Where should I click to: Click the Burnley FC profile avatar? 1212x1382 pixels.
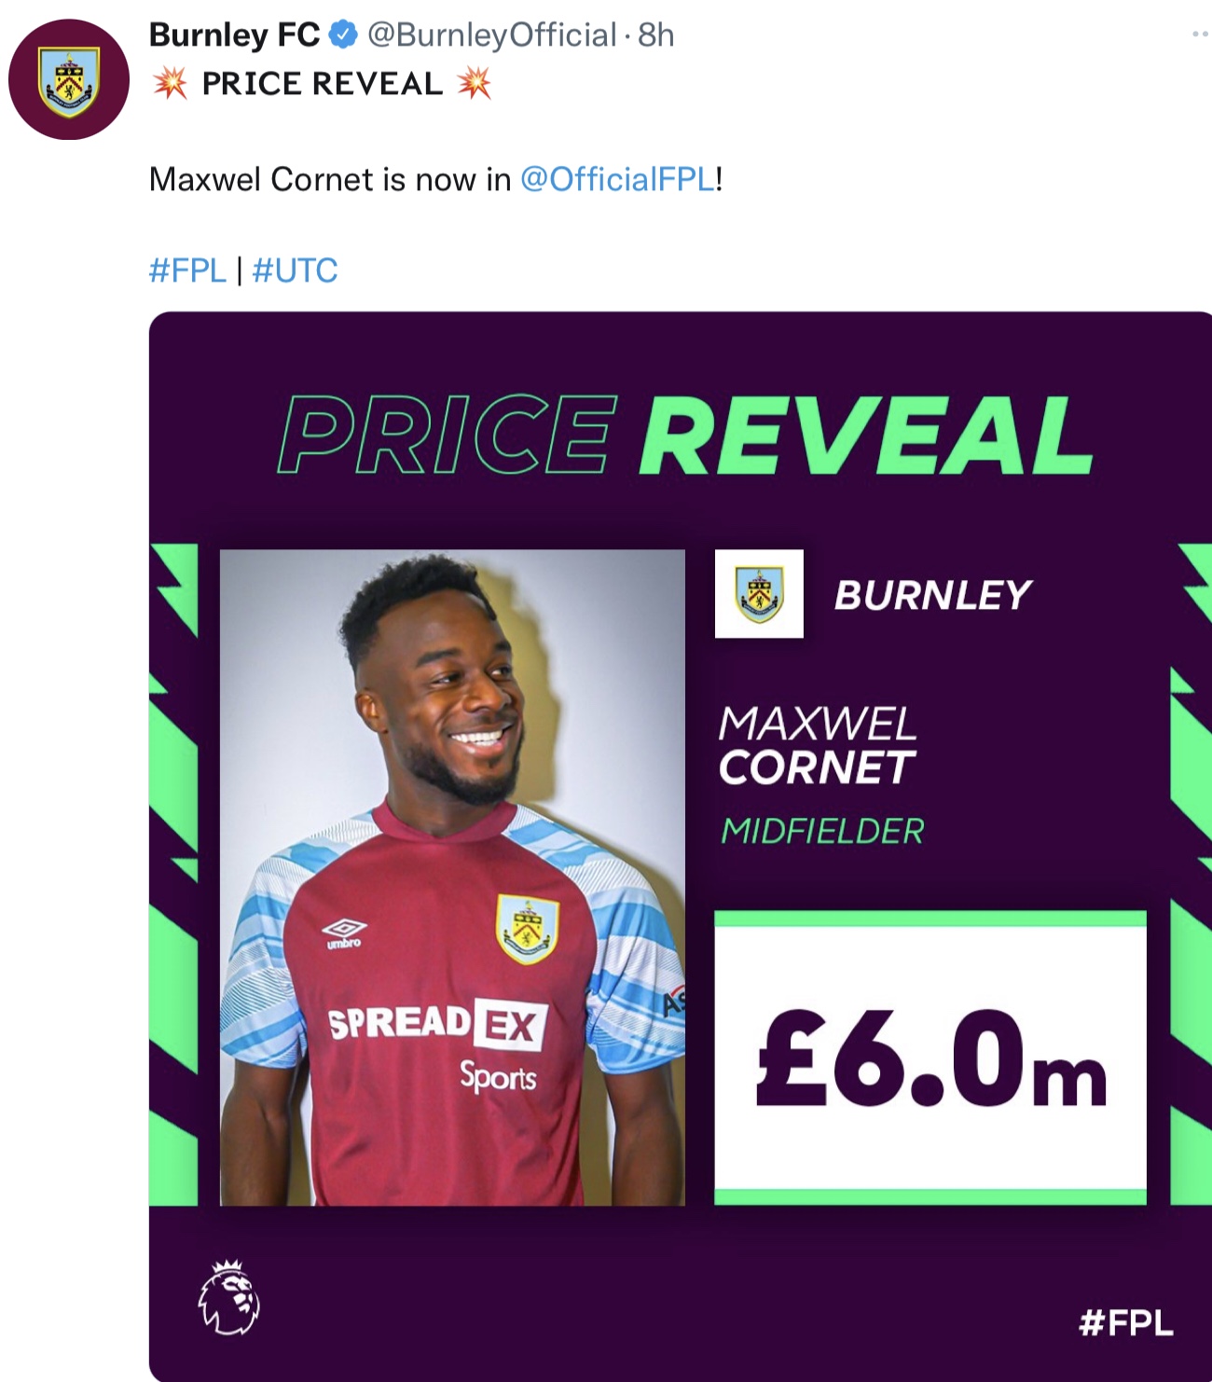pyautogui.click(x=69, y=80)
